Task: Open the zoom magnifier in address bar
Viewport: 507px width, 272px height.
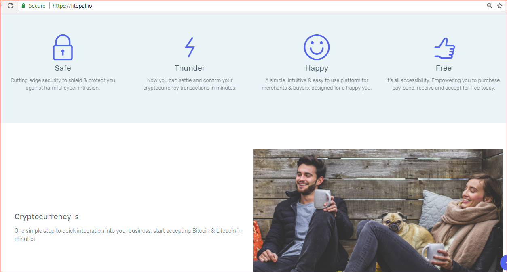Action: click(x=489, y=6)
